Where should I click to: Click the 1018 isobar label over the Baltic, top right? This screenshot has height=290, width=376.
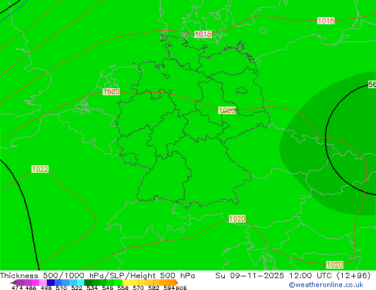[x=326, y=21]
